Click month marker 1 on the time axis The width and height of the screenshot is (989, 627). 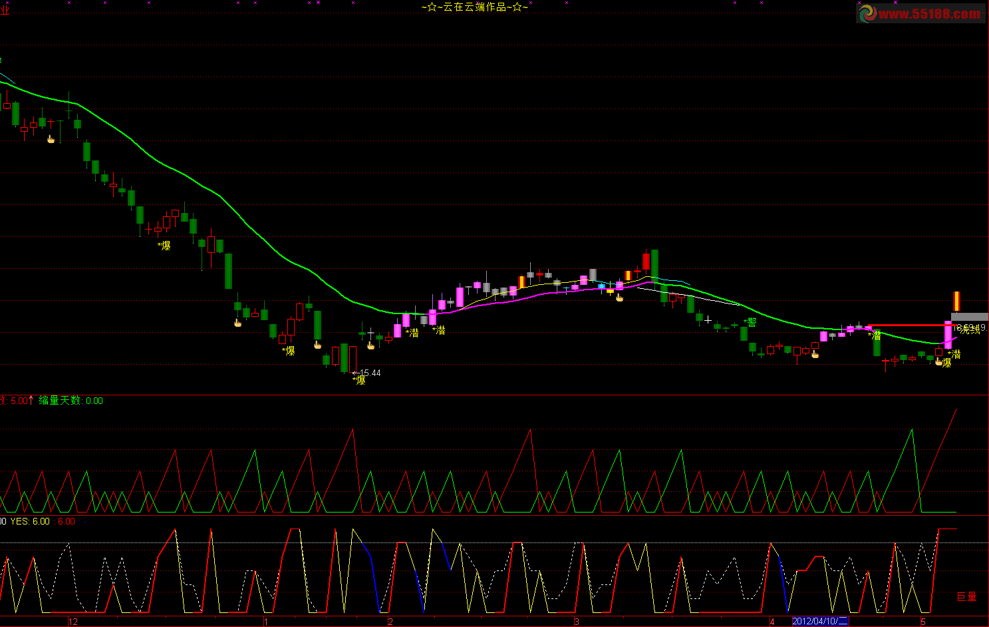click(x=265, y=622)
